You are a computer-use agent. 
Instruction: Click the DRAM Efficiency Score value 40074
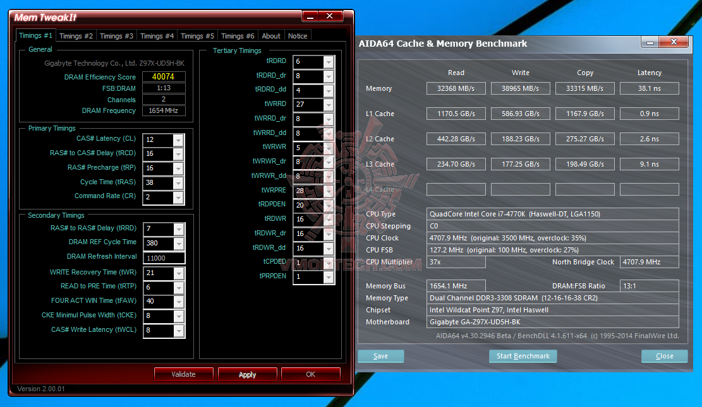pos(164,76)
